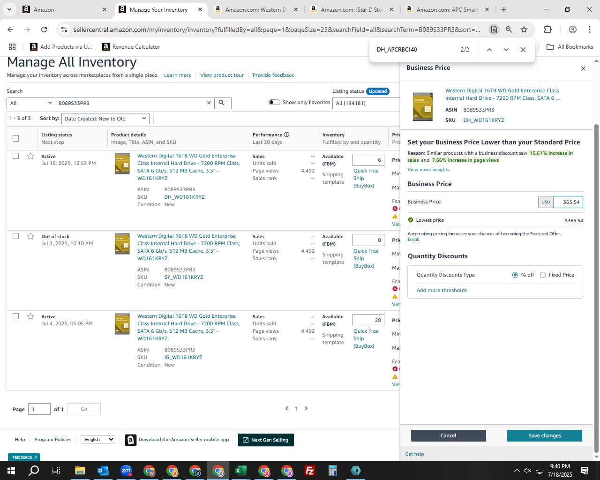Image resolution: width=600 pixels, height=480 pixels.
Task: Open Sort by Date Created dropdown
Action: (x=105, y=119)
